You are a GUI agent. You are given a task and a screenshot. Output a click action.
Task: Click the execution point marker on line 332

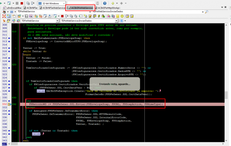point(10,104)
